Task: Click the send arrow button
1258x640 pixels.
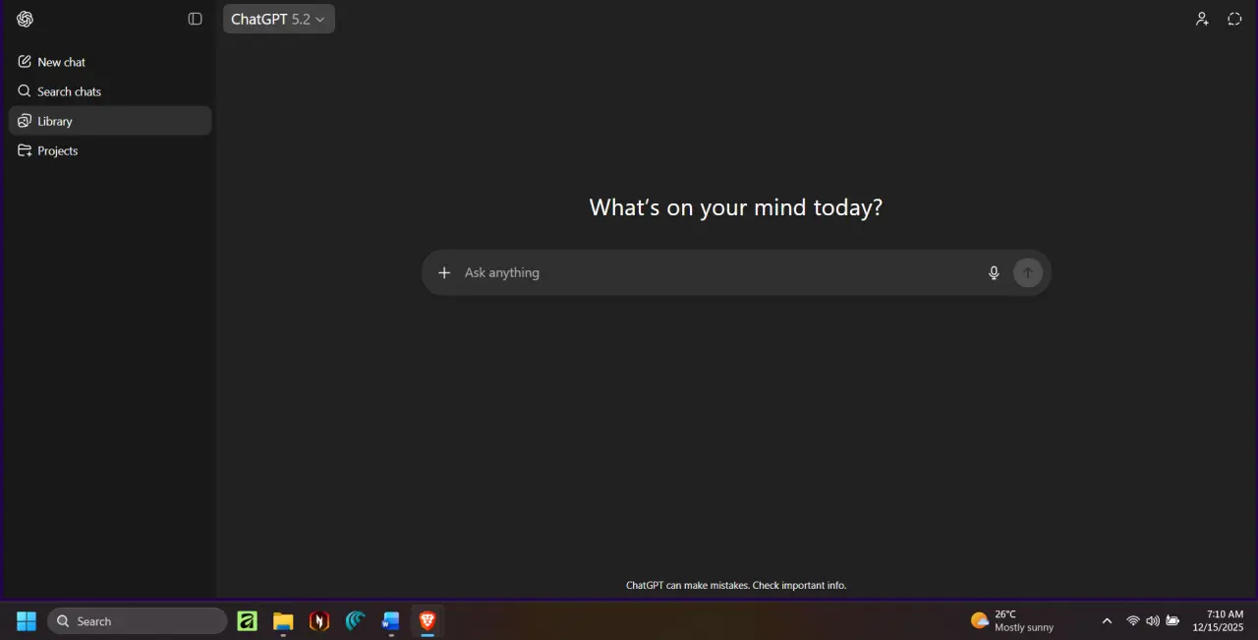Action: (1028, 272)
